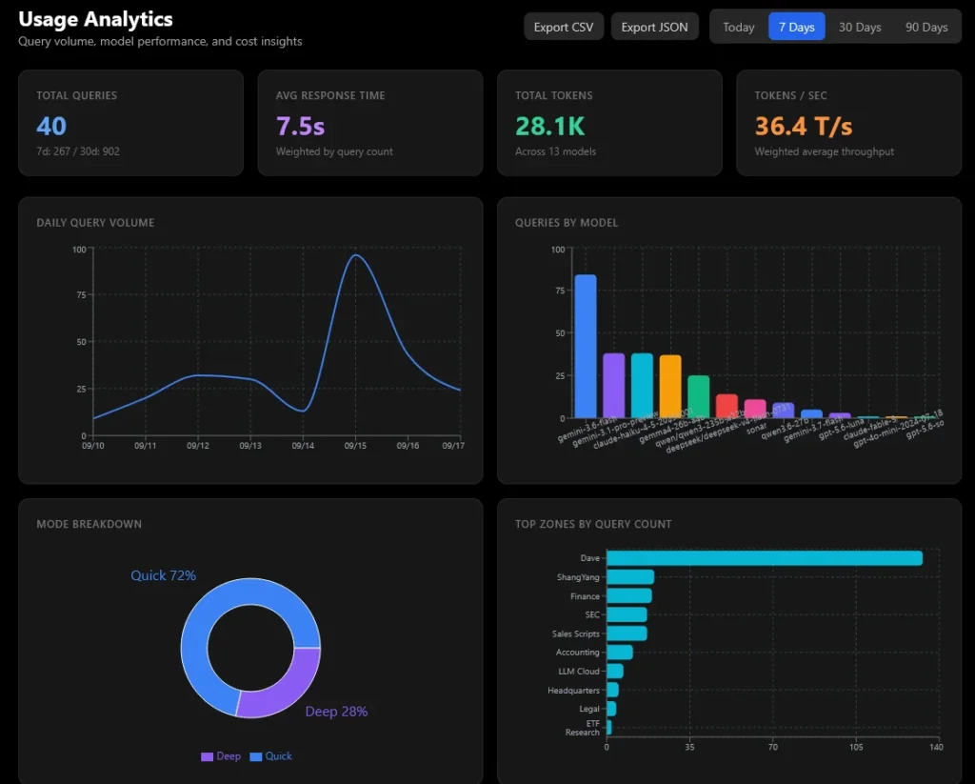Viewport: 975px width, 784px height.
Task: Click the Headquarters zone label
Action: click(573, 690)
